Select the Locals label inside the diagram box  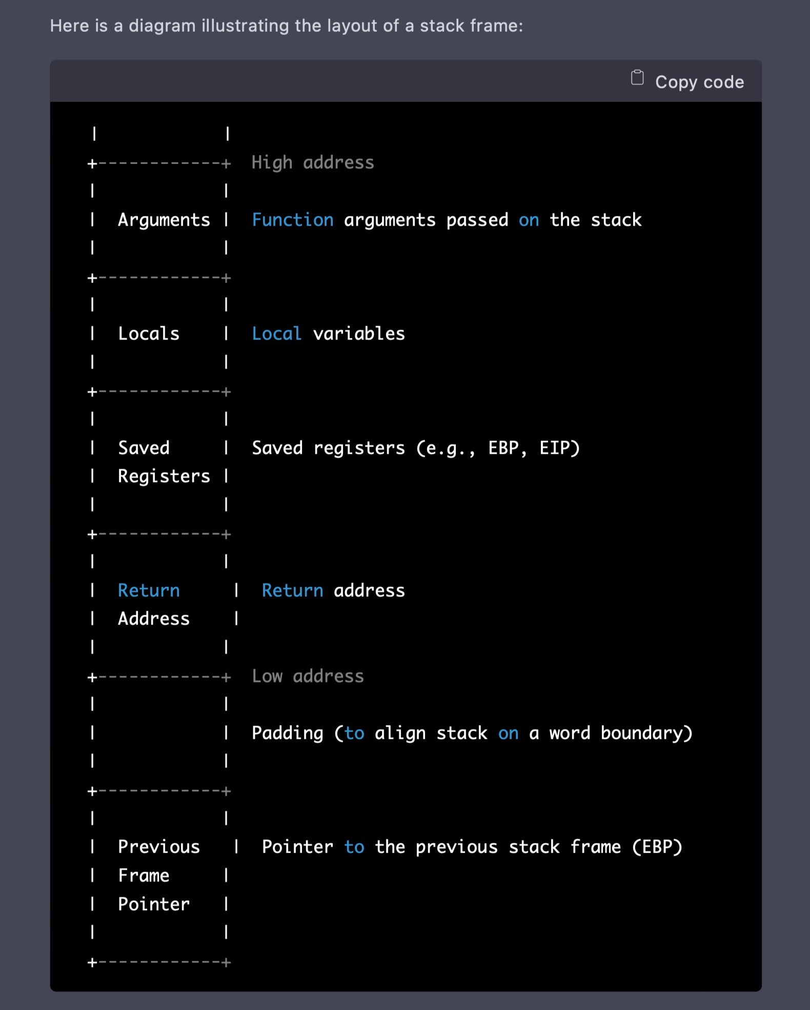(149, 334)
